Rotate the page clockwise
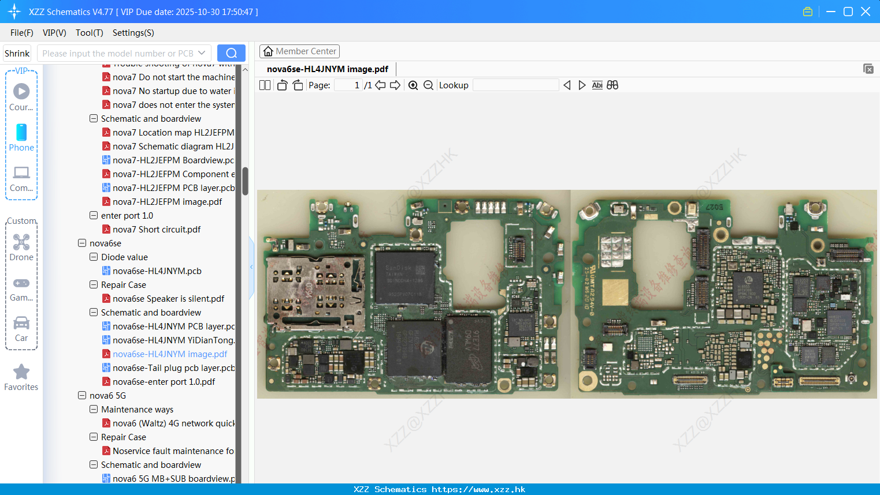Screen dimensions: 880x495 (298, 85)
